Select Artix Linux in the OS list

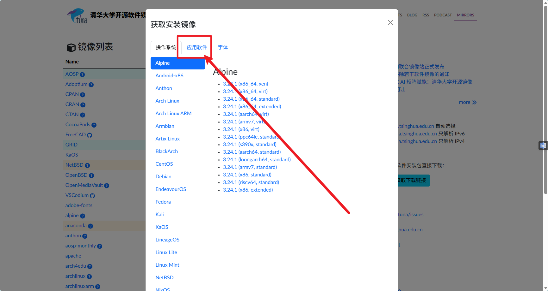[178, 139]
